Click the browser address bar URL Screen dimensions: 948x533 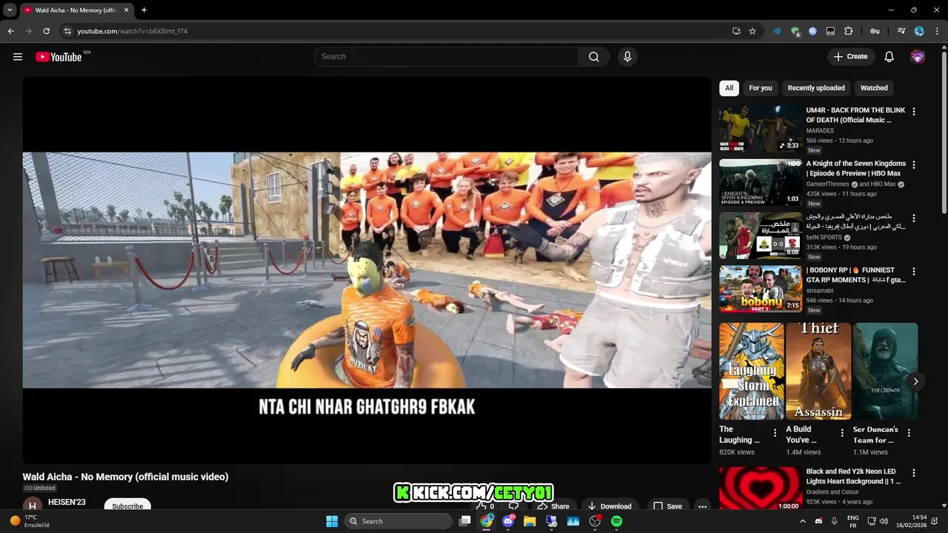pyautogui.click(x=132, y=31)
